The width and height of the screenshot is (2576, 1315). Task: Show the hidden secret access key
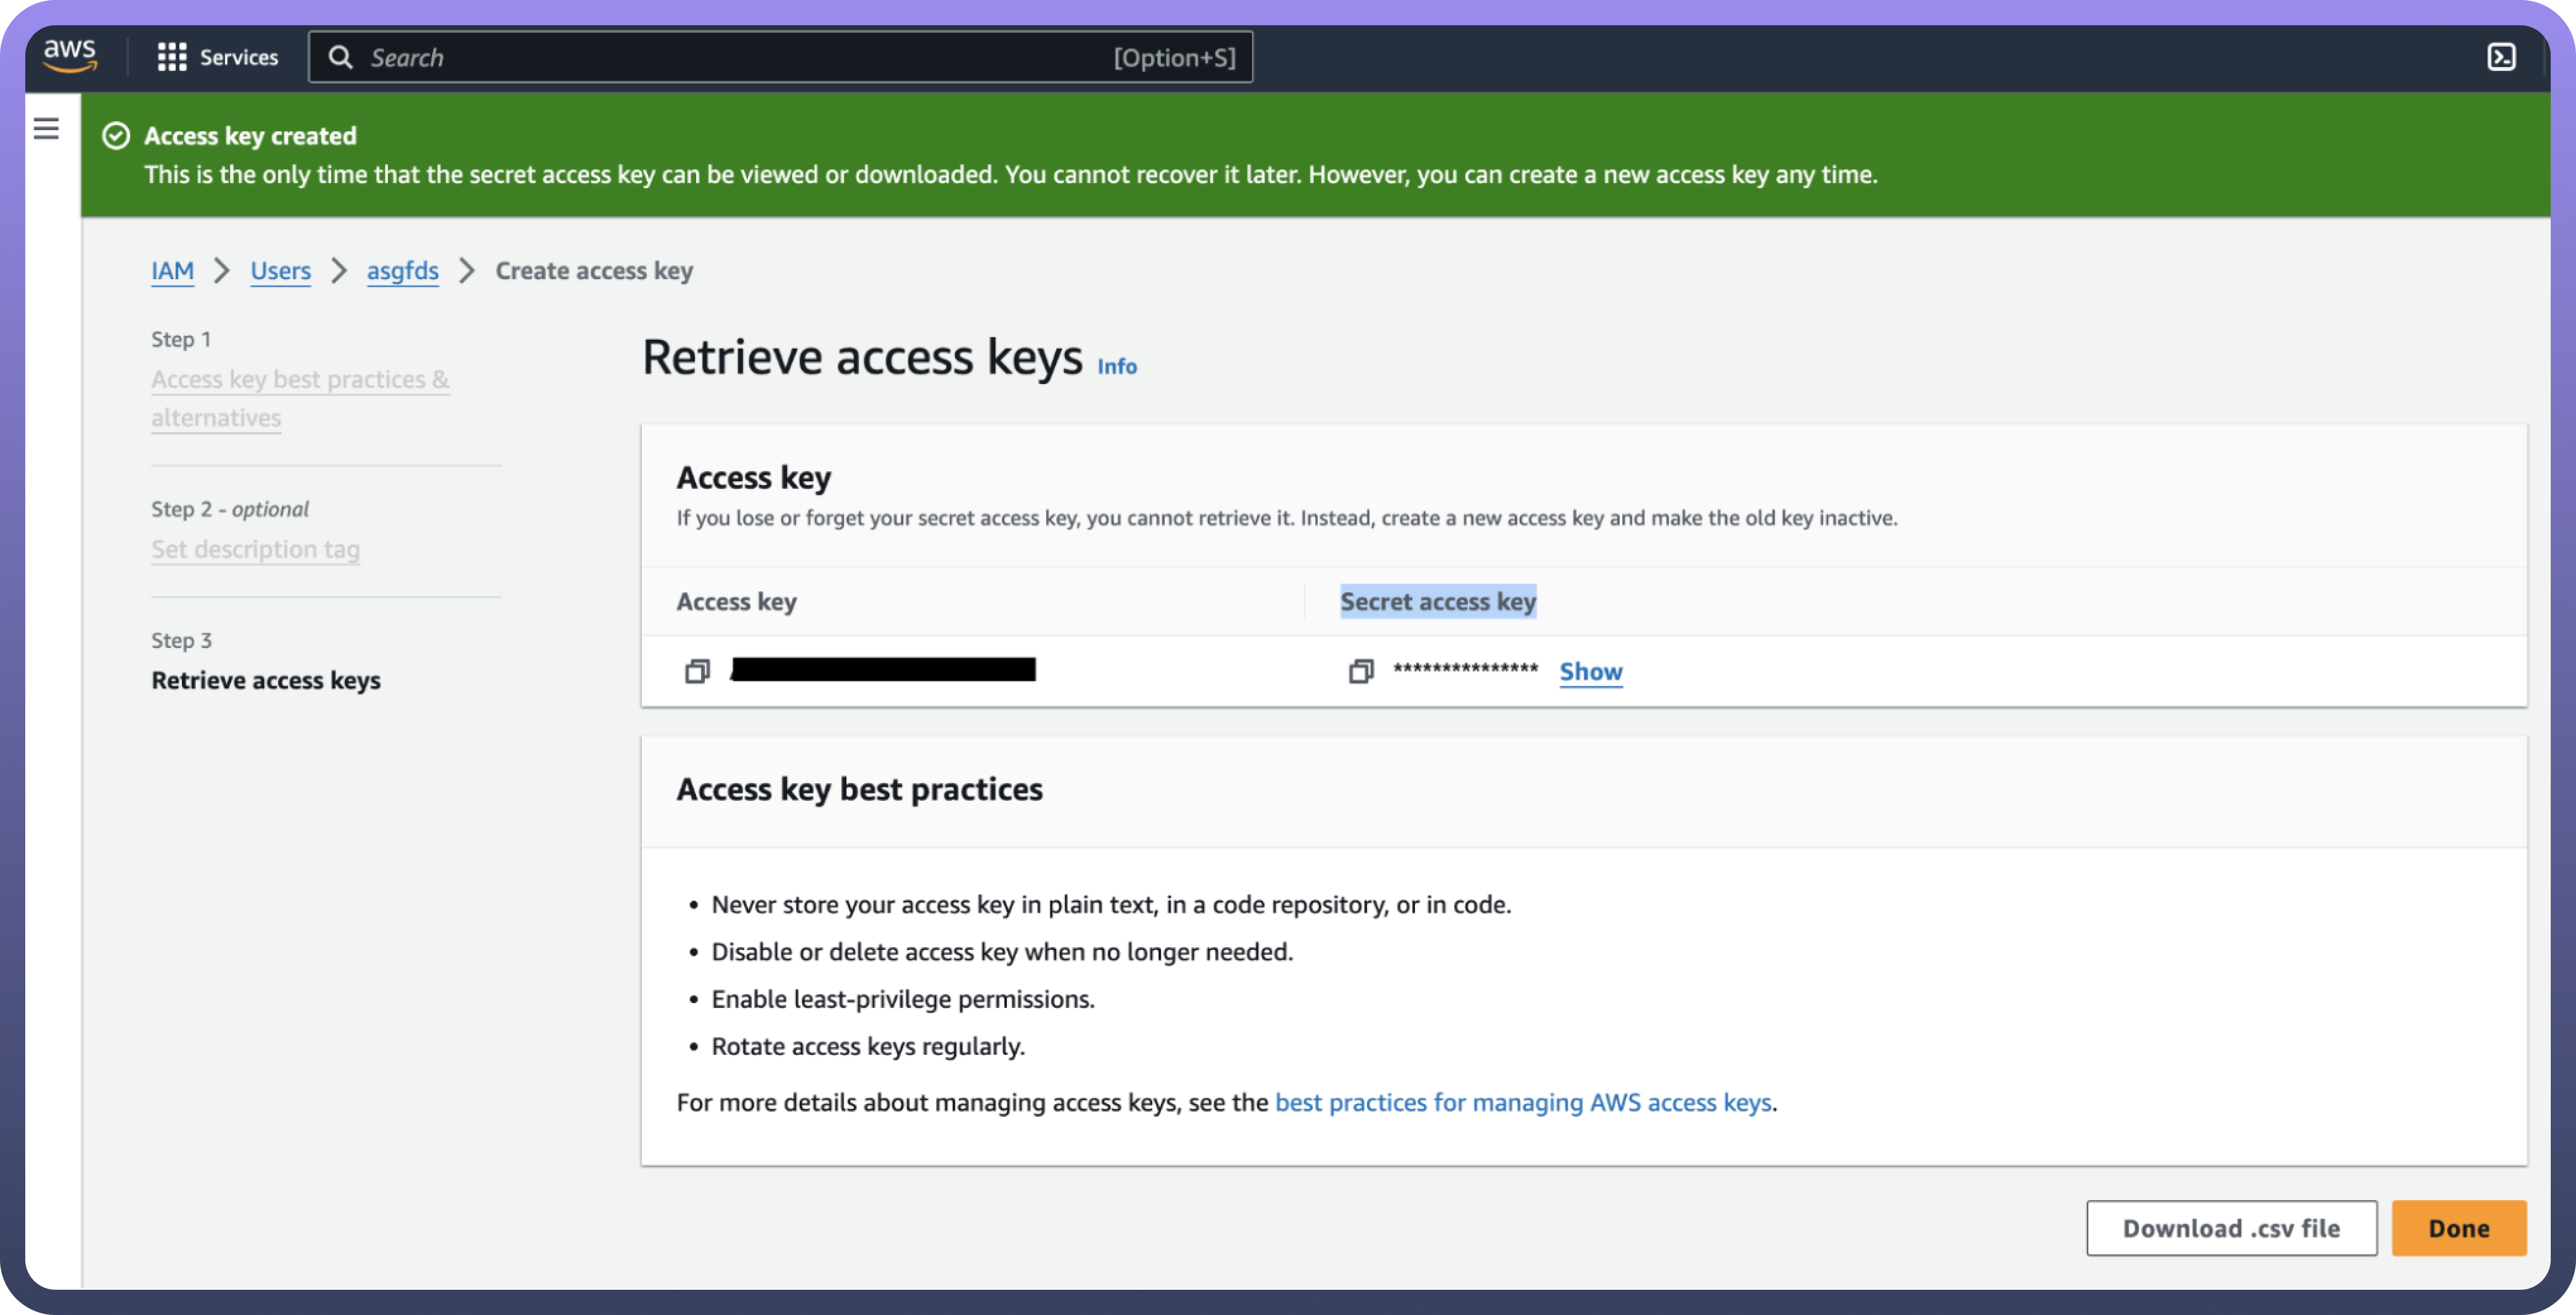(1590, 671)
